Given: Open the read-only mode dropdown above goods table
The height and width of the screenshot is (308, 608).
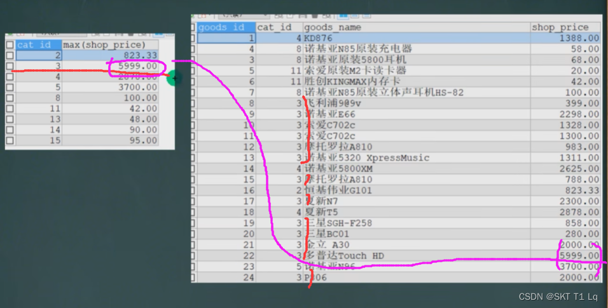Looking at the screenshot, I should point(244,16).
